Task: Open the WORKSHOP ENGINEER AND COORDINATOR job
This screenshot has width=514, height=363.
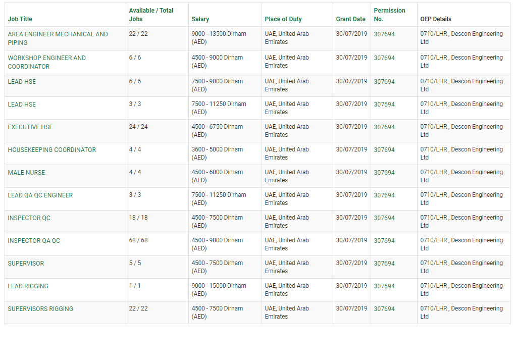Action: [x=46, y=62]
